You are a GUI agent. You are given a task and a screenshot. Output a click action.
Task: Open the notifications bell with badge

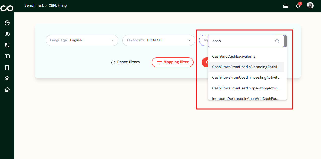298,6
